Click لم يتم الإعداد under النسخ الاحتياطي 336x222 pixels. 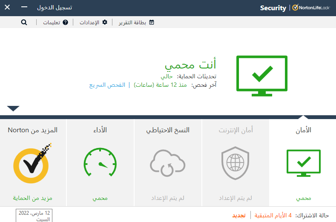[168, 198]
